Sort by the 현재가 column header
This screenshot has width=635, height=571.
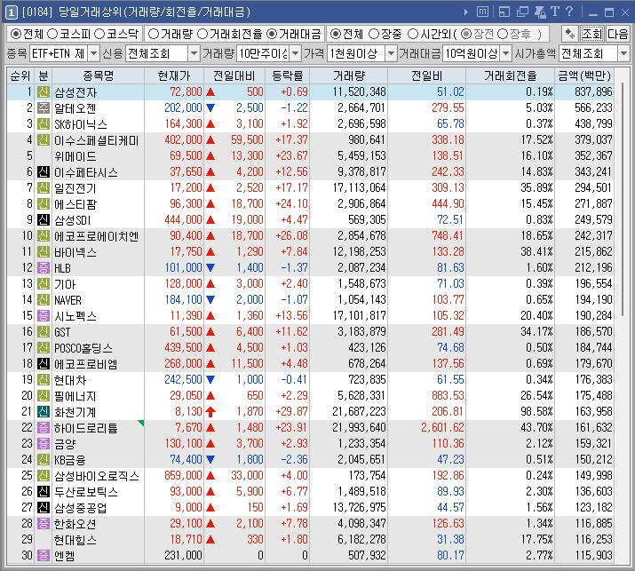174,76
